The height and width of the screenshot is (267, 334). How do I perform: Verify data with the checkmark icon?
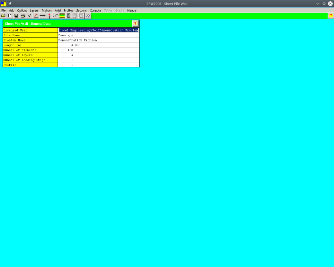pyautogui.click(x=29, y=15)
